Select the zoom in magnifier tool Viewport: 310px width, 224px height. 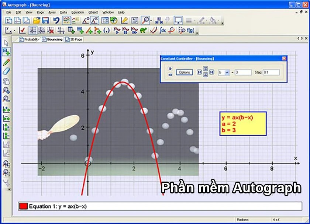[6, 90]
